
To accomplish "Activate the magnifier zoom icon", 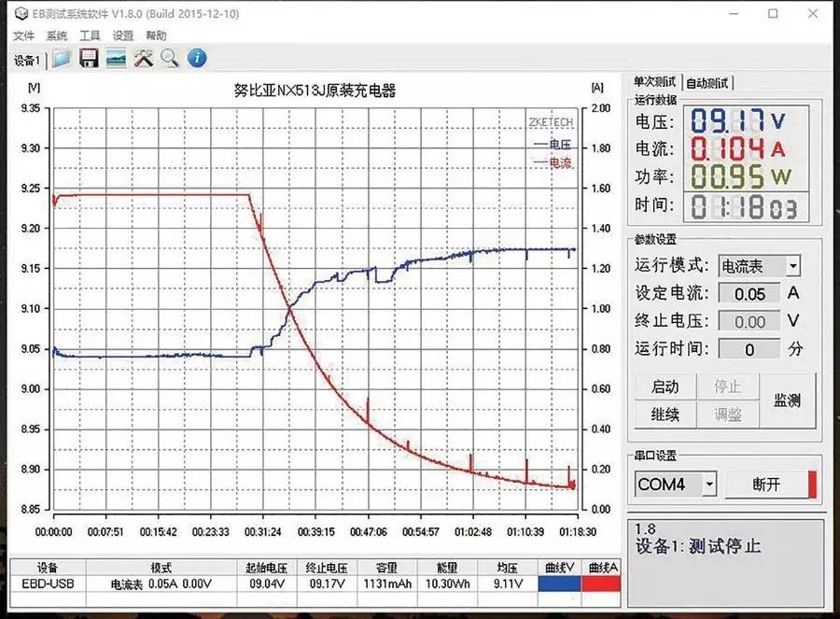I will pyautogui.click(x=169, y=58).
